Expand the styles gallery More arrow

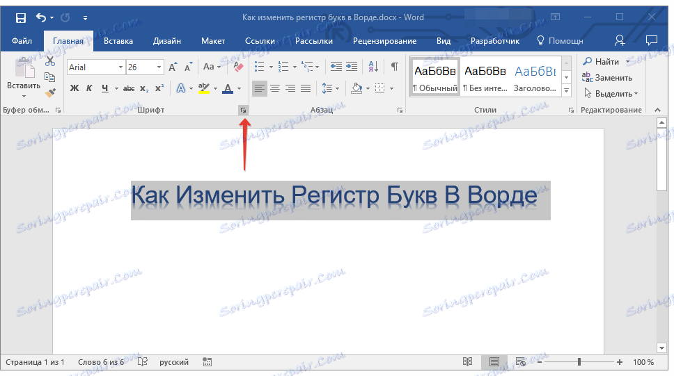tap(566, 90)
